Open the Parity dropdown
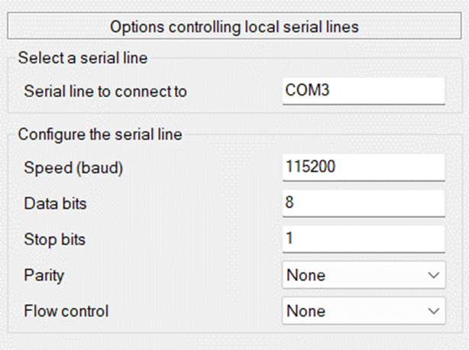 click(x=364, y=275)
